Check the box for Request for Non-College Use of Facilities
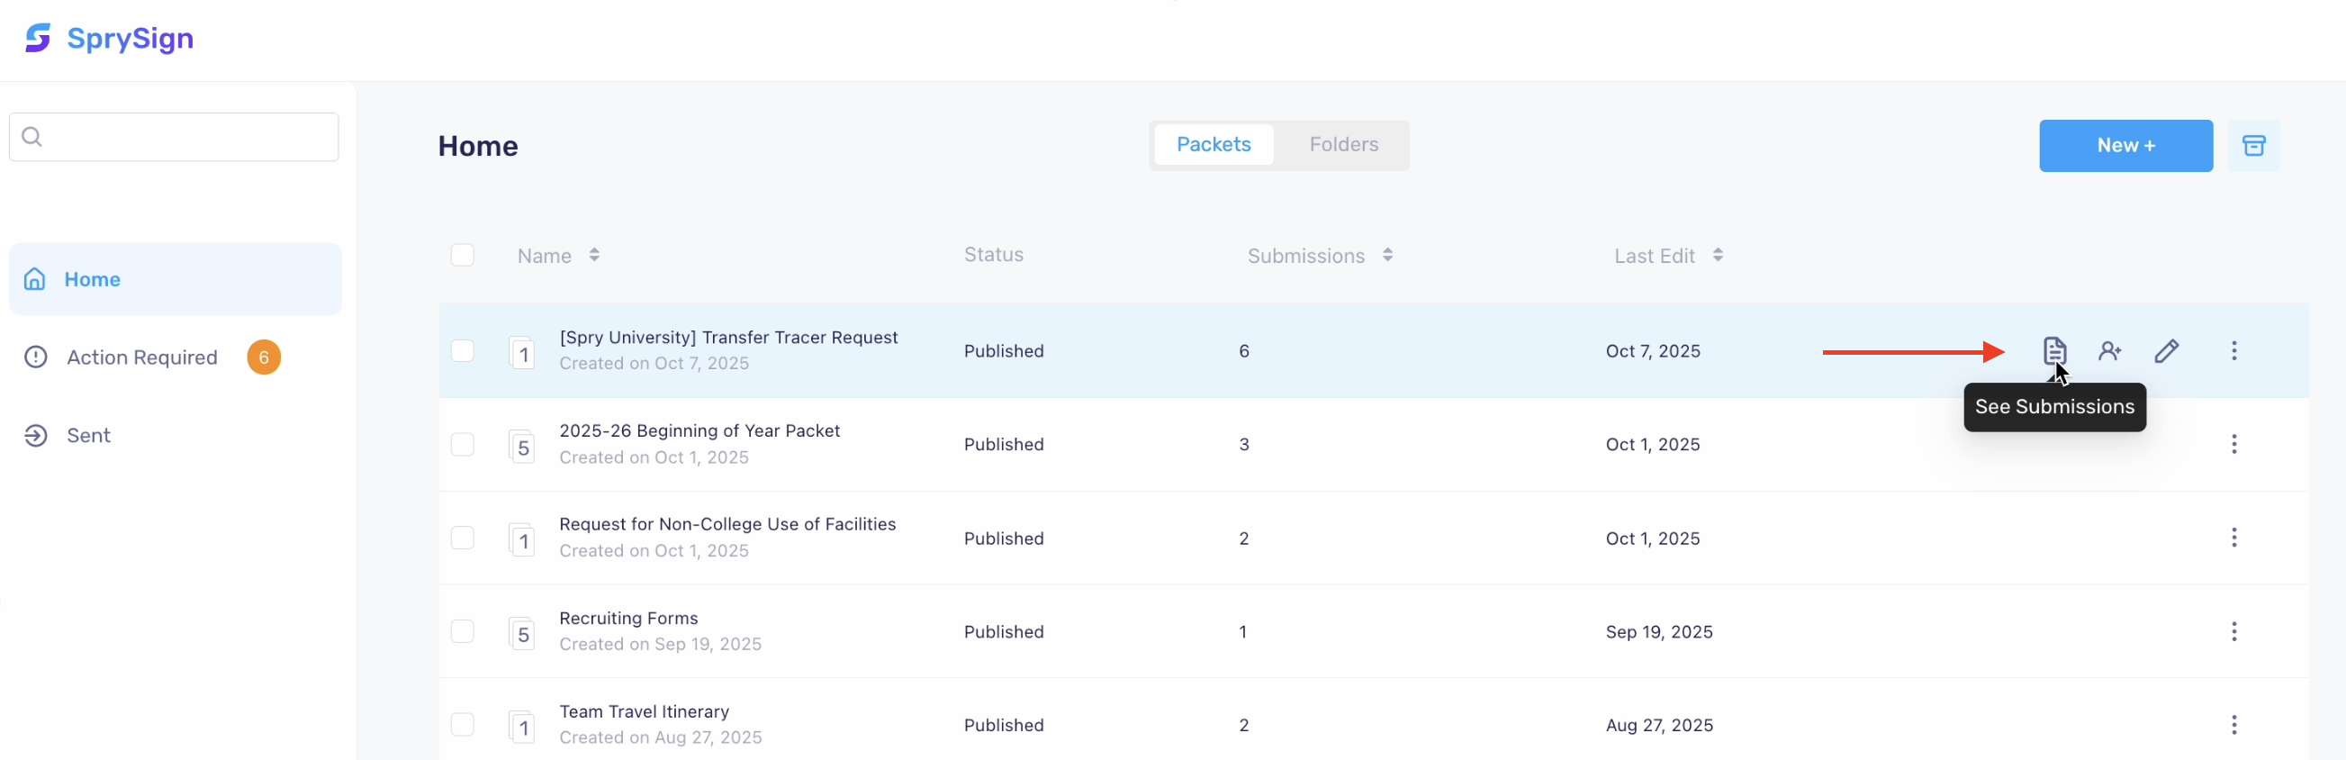 463,538
